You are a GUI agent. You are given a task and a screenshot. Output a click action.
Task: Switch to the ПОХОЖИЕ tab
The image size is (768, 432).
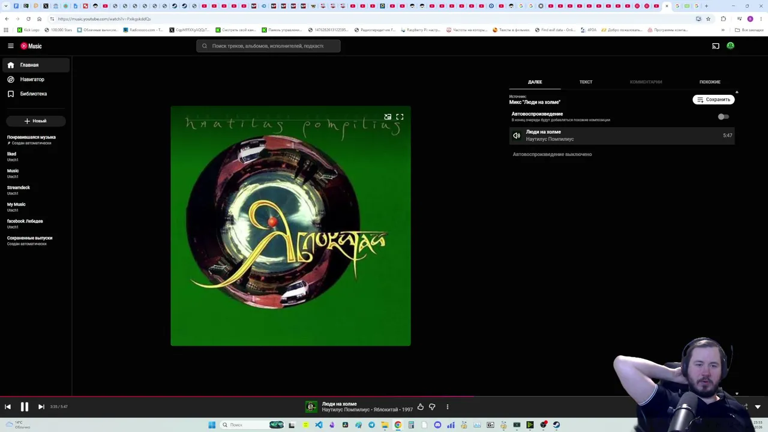pos(710,82)
